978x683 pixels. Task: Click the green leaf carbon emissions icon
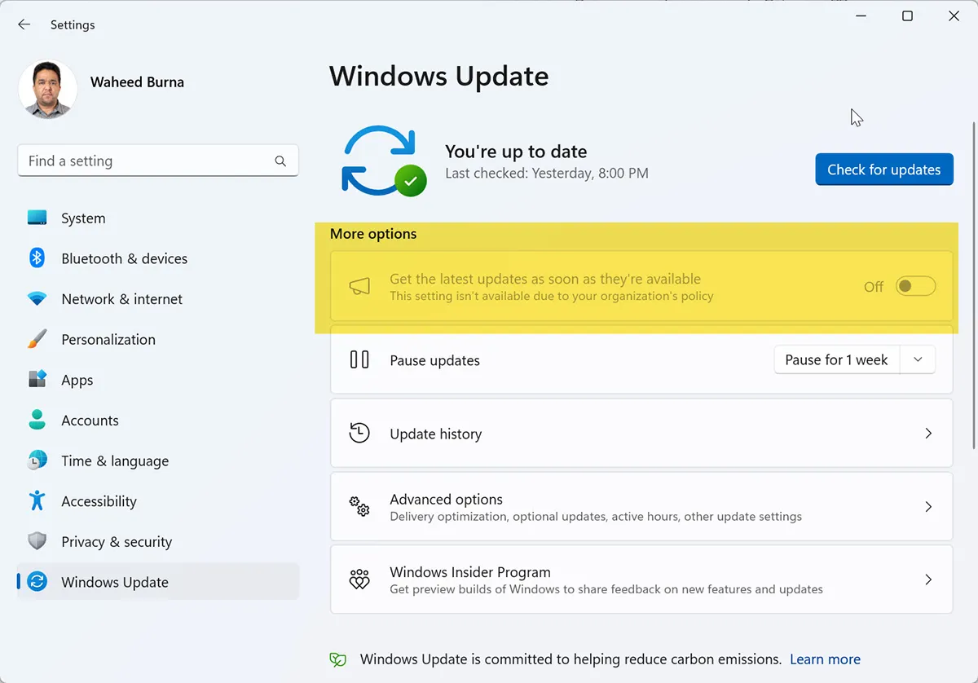pyautogui.click(x=337, y=659)
